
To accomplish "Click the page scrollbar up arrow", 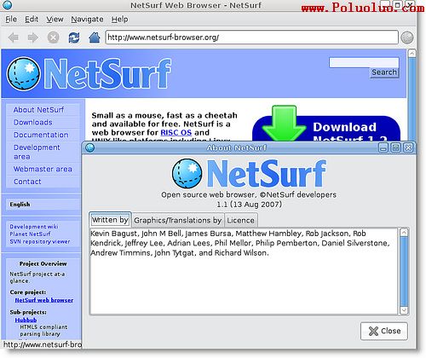I will click(412, 54).
